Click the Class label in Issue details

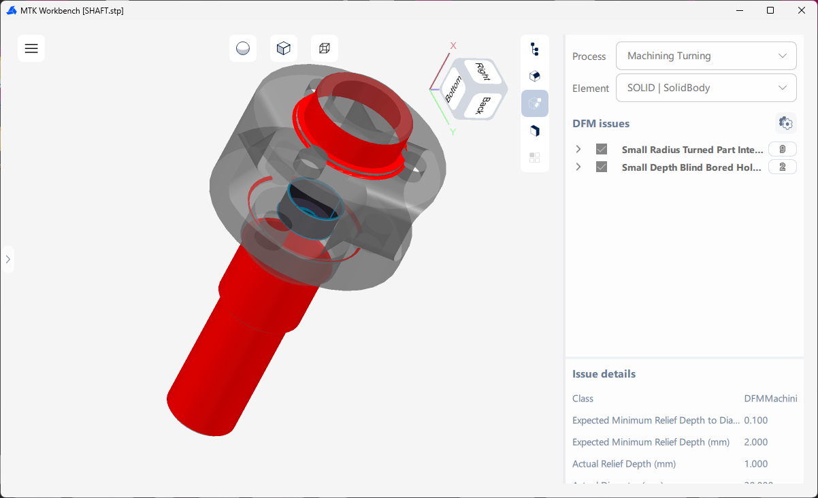coord(583,399)
